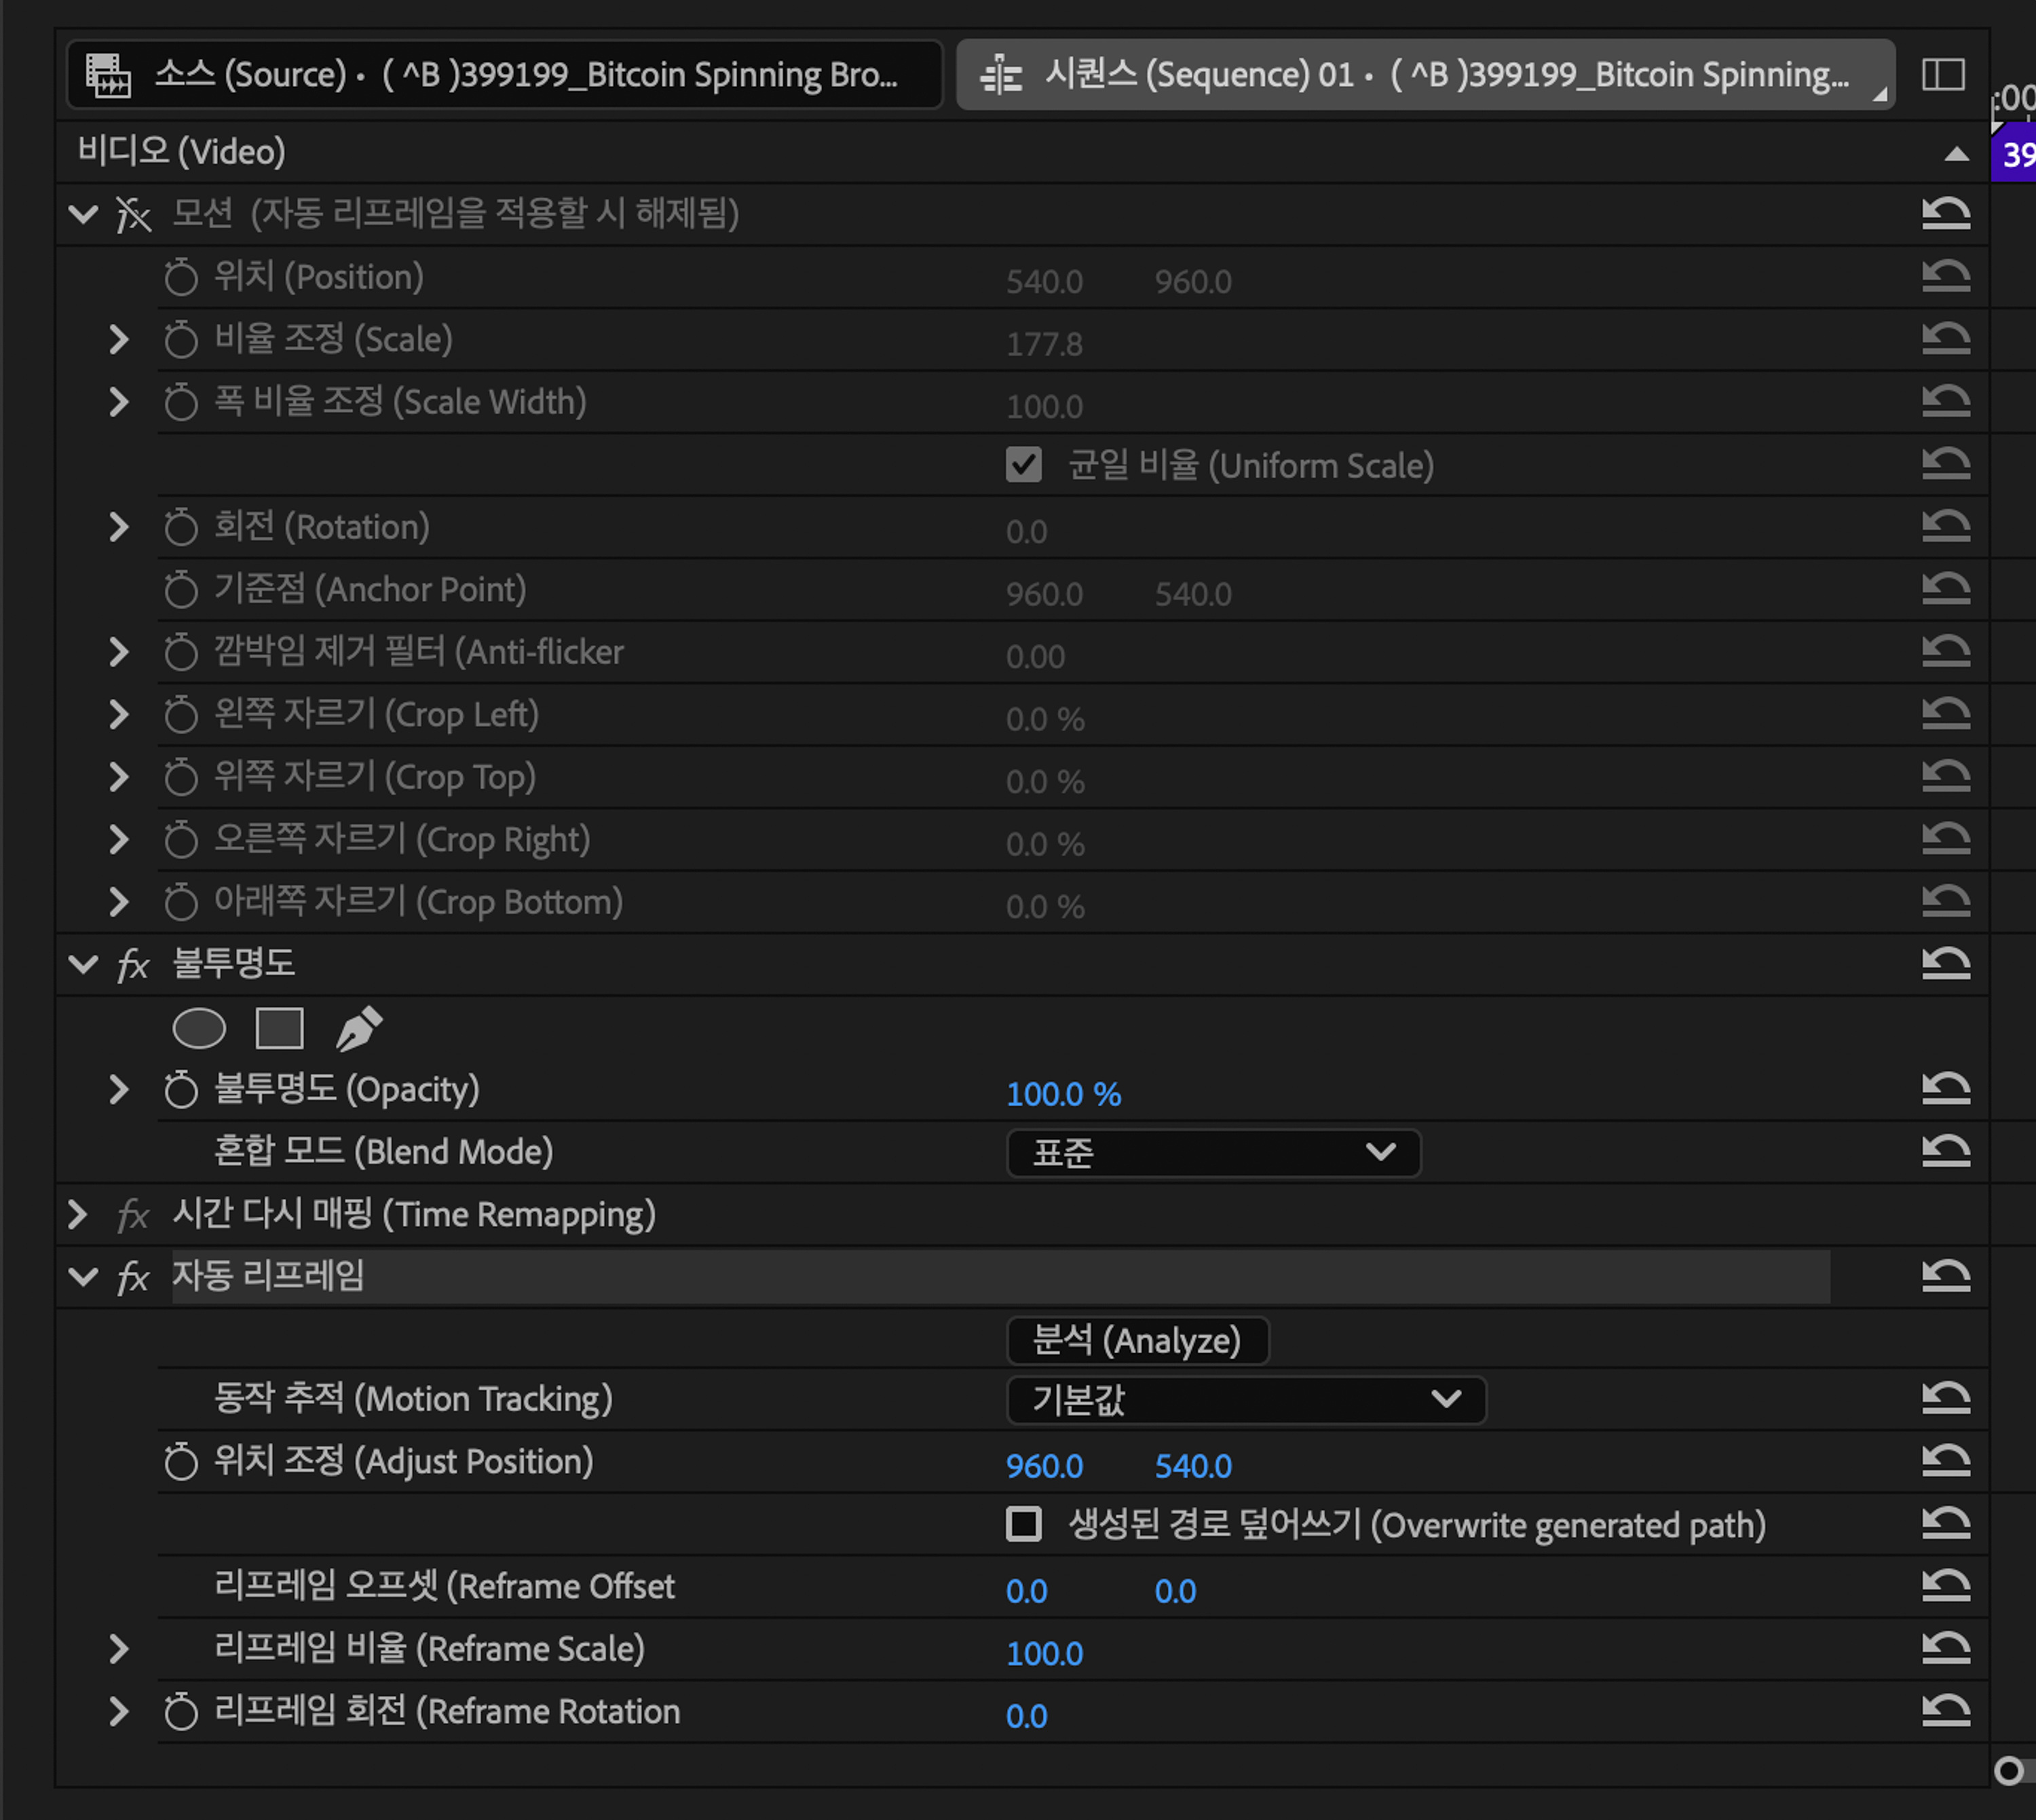Select the rectangle mask tool under Opacity
2036x1820 pixels.
[x=279, y=1028]
